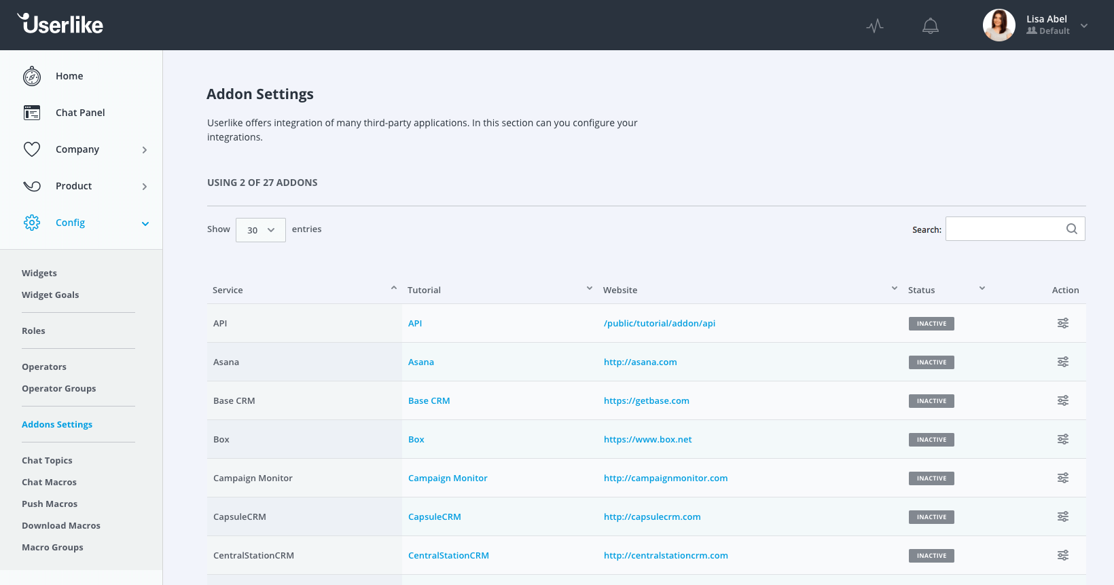The image size is (1114, 585).
Task: Open the API tutorial link
Action: (415, 323)
